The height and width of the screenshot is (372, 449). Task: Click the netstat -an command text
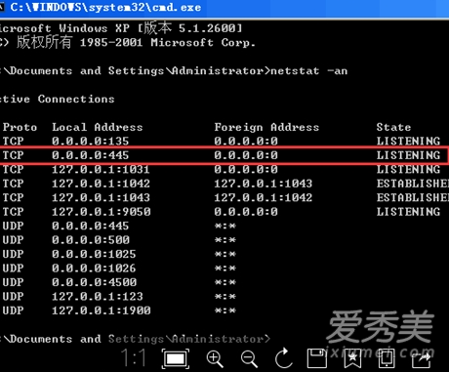click(309, 70)
